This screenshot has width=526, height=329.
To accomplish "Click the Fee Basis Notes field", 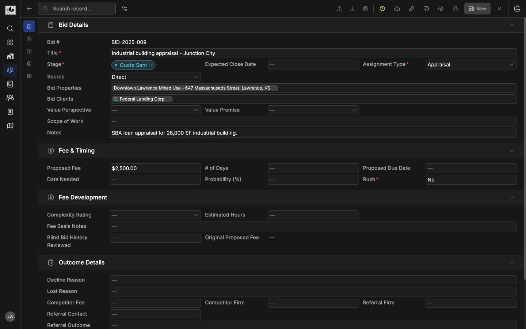I will 313,227.
